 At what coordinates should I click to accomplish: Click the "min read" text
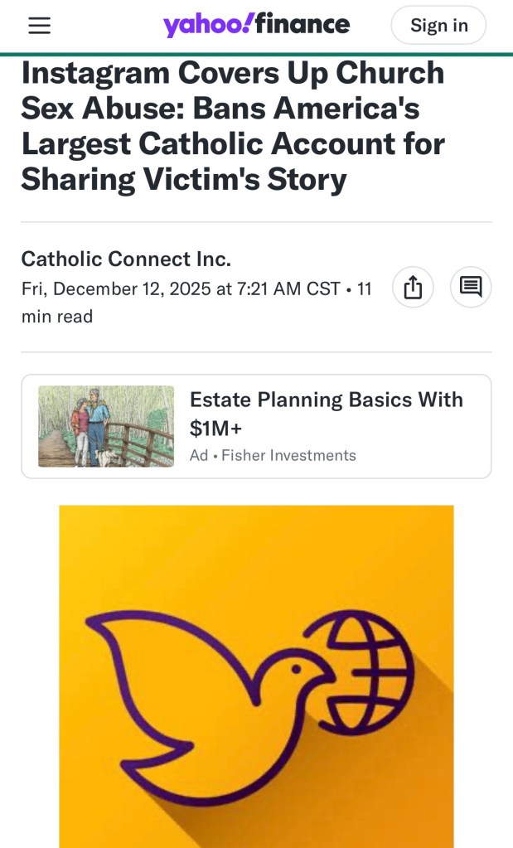[57, 317]
